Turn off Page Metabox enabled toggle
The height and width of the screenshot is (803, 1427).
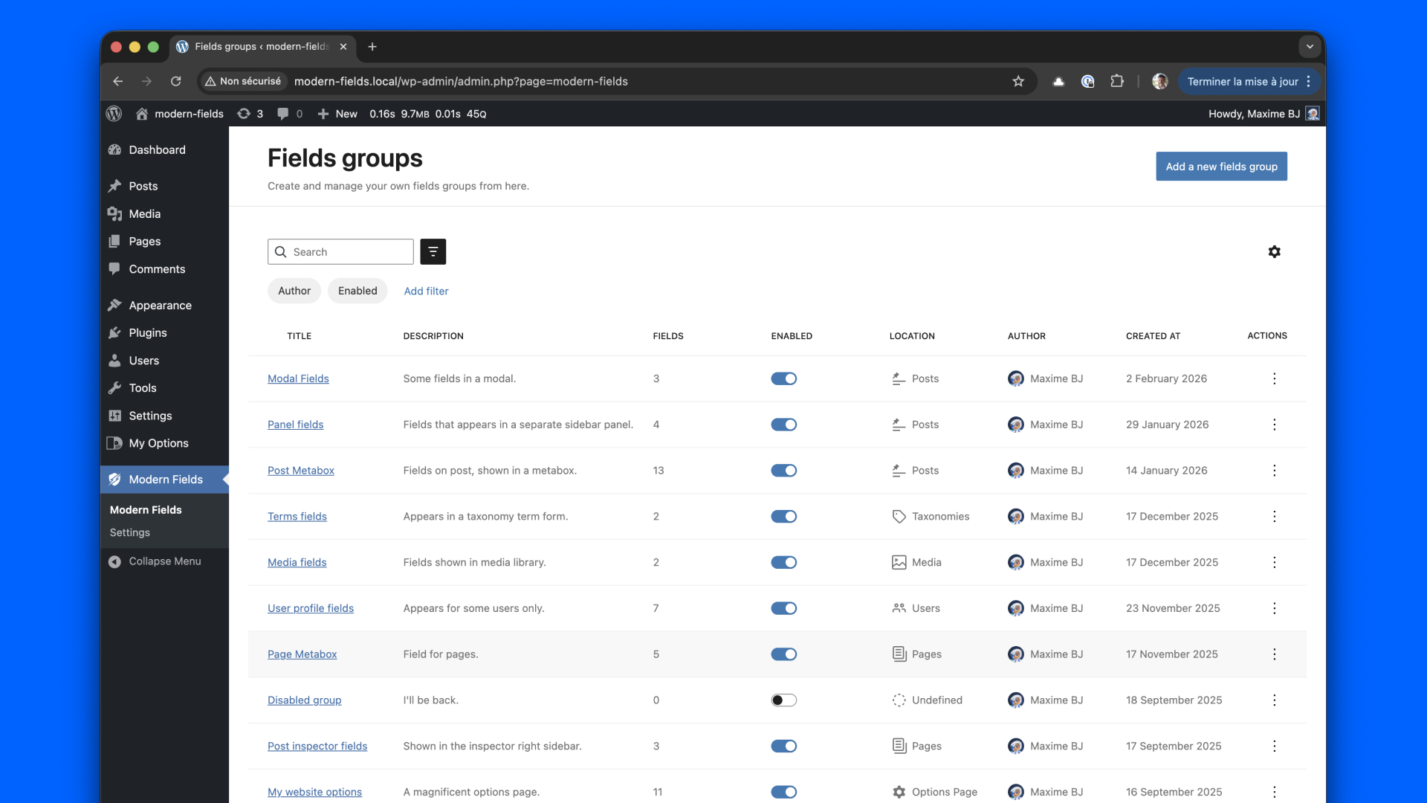(x=783, y=654)
